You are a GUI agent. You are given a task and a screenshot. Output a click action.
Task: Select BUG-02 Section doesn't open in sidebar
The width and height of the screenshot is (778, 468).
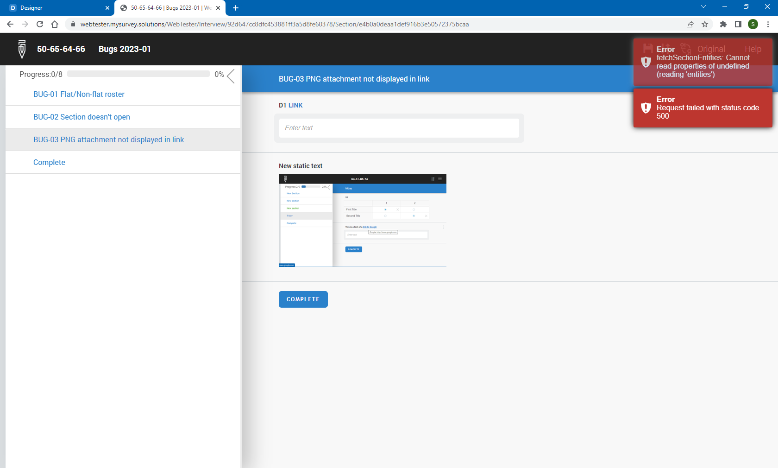[82, 117]
